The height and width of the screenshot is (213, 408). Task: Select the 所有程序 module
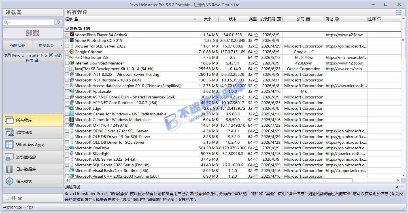coord(33,120)
